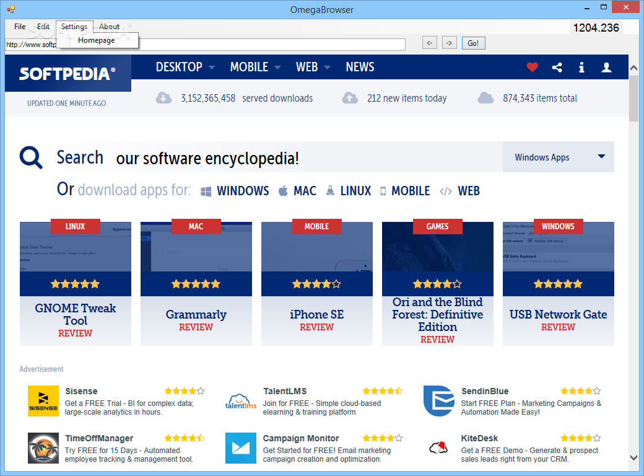Expand the MOBILE navigation dropdown
Viewport: 644px width, 476px height.
[x=255, y=67]
